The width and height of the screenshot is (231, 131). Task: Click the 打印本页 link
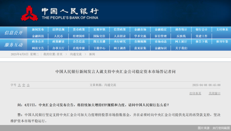click(195, 93)
